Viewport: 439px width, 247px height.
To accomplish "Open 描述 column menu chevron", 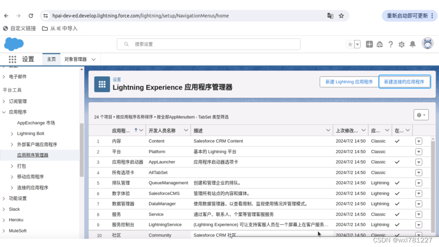I will coord(328,130).
